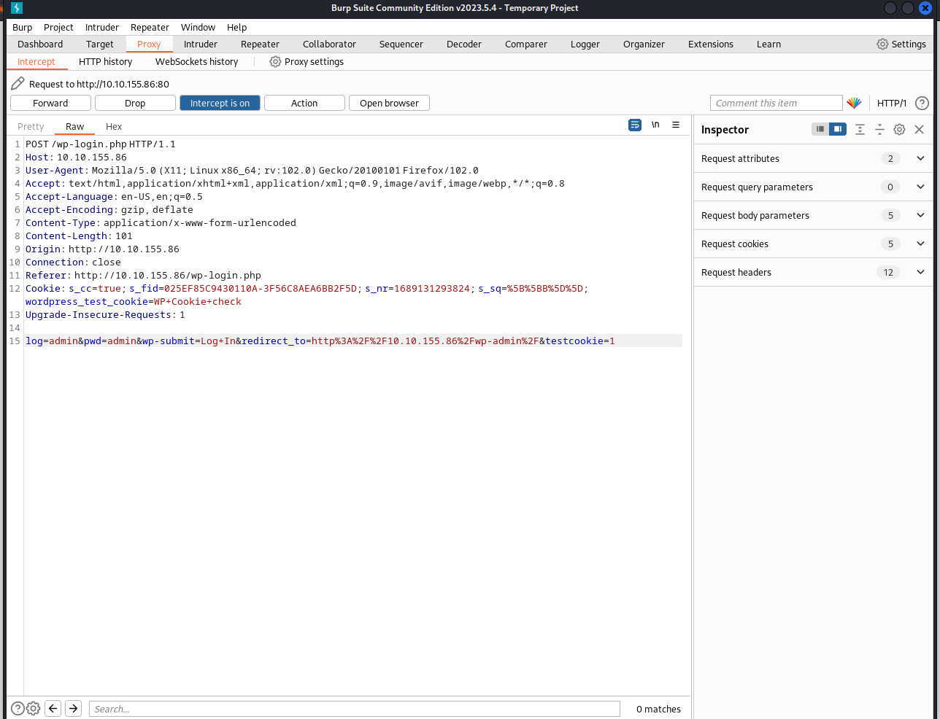Toggle line wrap icon in editor

(635, 125)
